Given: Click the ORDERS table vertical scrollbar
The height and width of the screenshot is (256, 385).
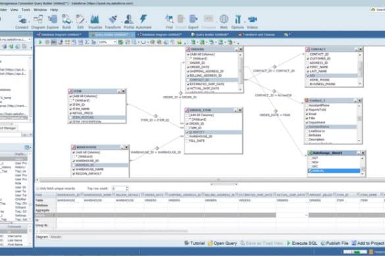Looking at the screenshot, I should coord(240,72).
